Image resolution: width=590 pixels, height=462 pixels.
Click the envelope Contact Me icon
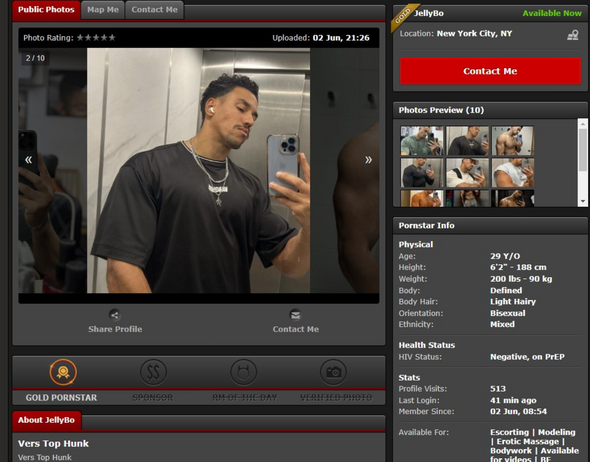[295, 315]
